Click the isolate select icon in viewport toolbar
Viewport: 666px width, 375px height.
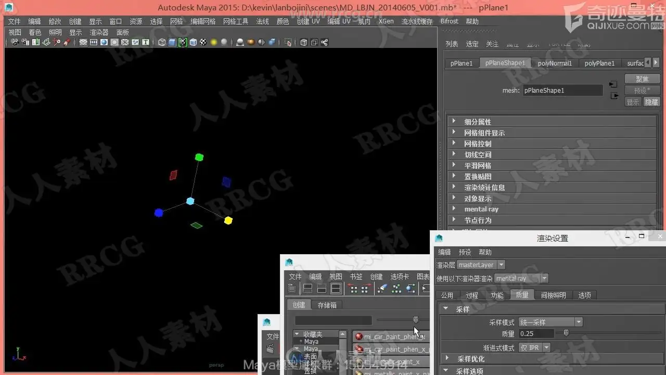[288, 42]
